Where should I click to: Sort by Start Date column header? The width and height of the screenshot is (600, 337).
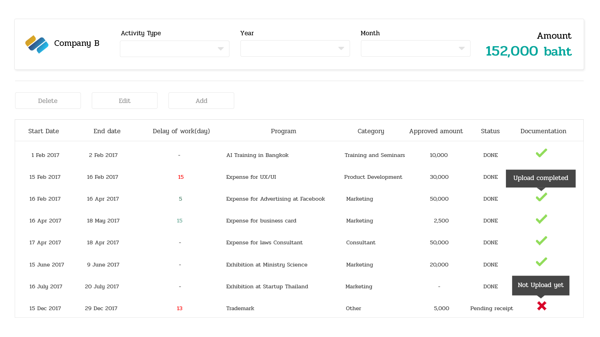(x=43, y=131)
